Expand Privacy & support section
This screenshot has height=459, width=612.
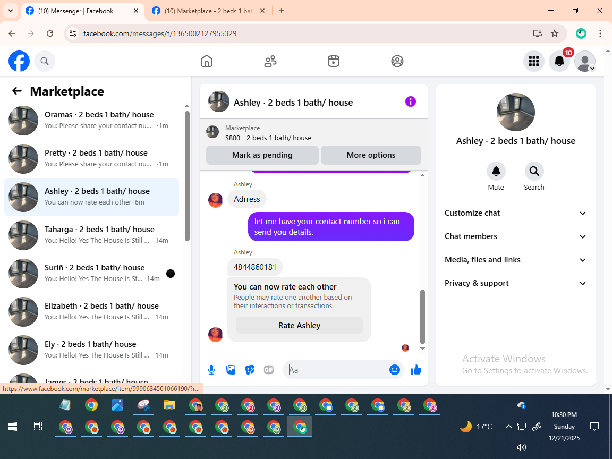point(515,283)
